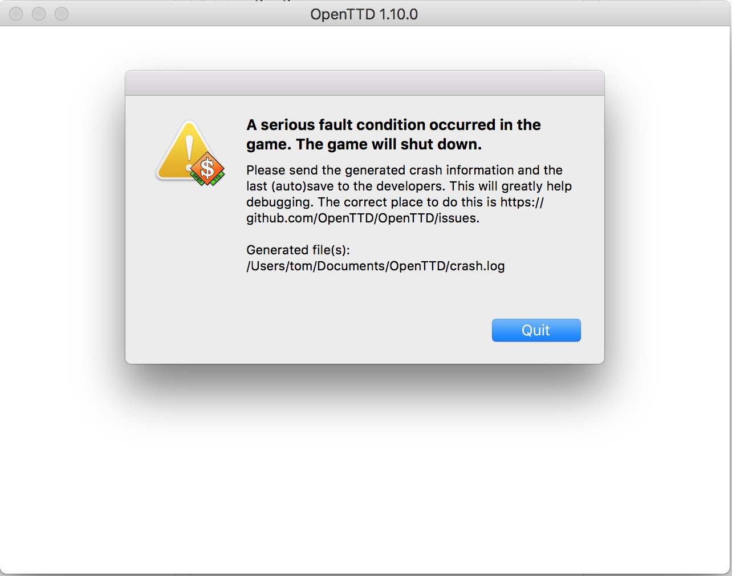Click the OpenTTD dollar-sign badge icon
The height and width of the screenshot is (576, 732).
[x=208, y=169]
